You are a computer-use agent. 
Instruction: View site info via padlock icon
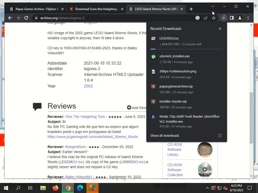point(36,18)
